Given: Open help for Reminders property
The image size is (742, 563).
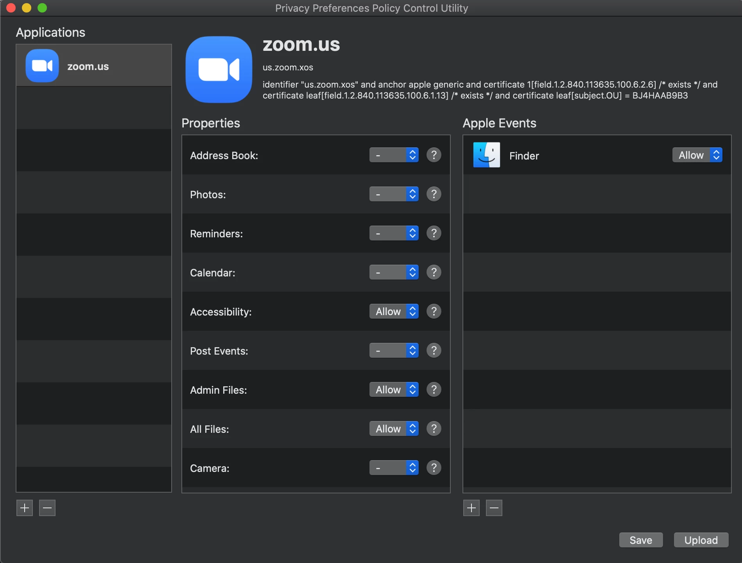Looking at the screenshot, I should 434,233.
